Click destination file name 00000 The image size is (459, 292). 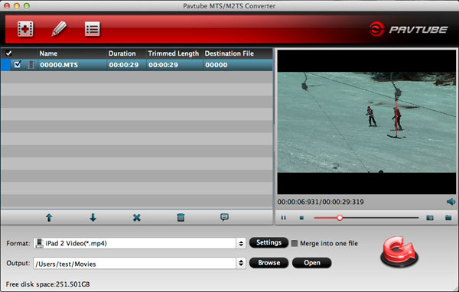click(x=216, y=65)
